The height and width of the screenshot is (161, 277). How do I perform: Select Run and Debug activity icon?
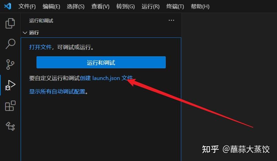[x=10, y=85]
